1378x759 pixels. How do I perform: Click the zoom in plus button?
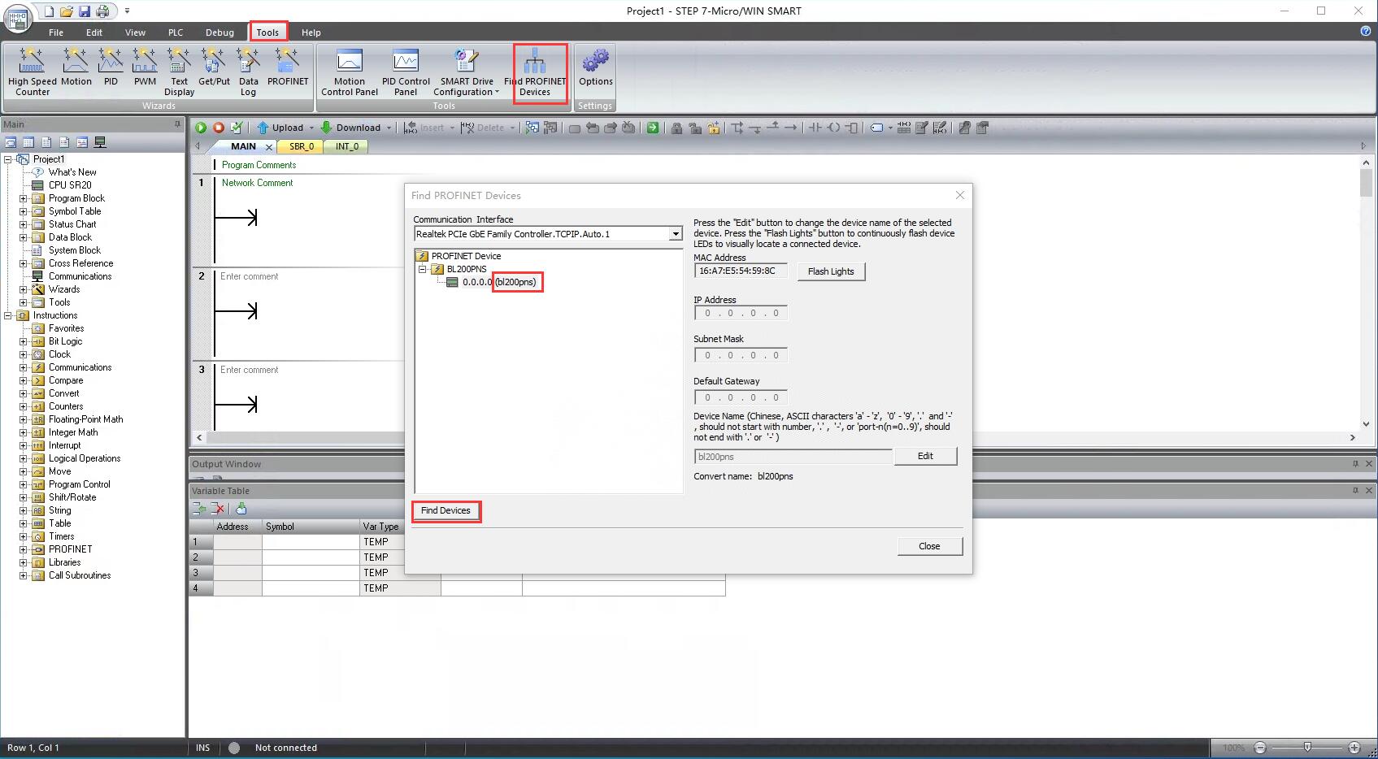[1354, 748]
